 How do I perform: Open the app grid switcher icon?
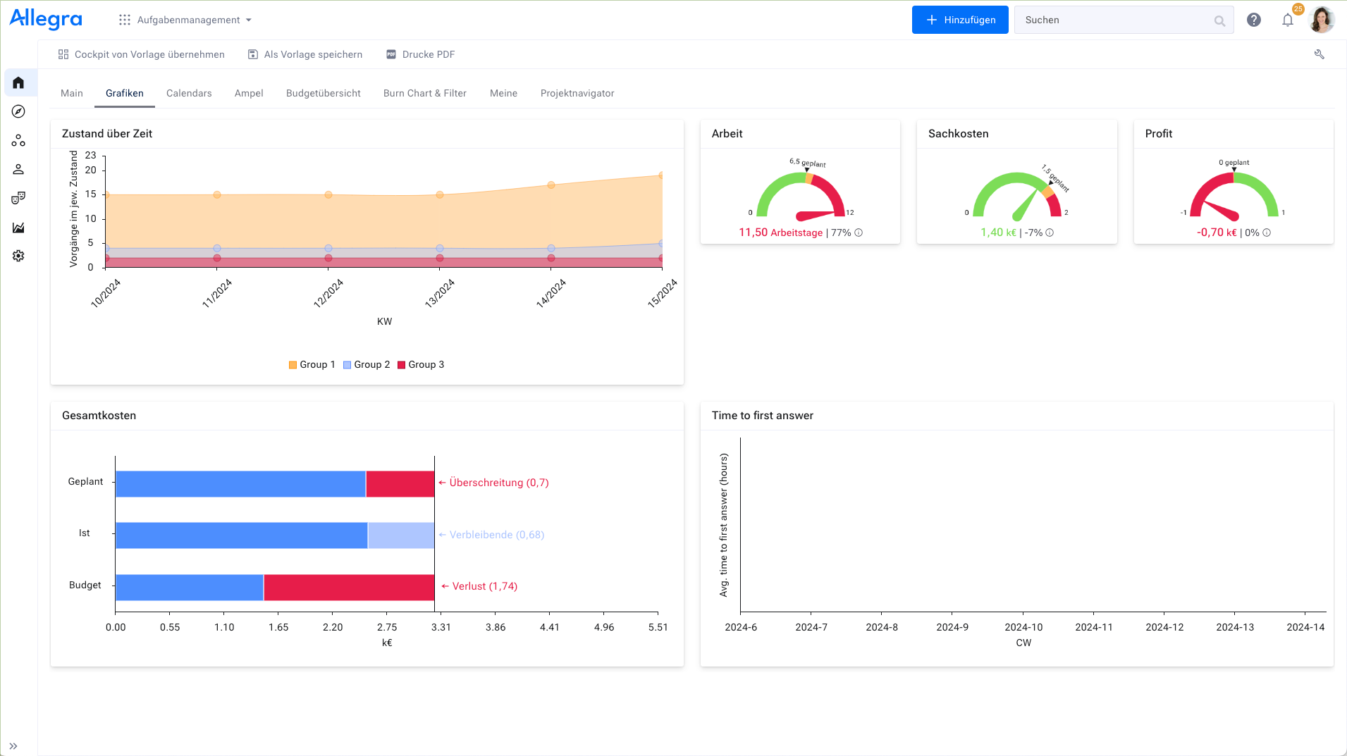(x=124, y=20)
